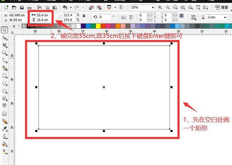Select the Eyedropper tool
Viewport: 232px width, 165px height.
coord(5,129)
